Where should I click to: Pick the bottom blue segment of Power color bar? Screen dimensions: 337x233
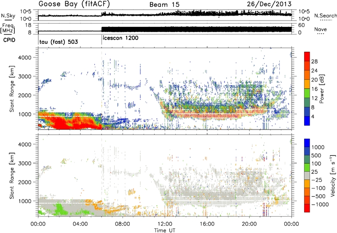pos(307,121)
